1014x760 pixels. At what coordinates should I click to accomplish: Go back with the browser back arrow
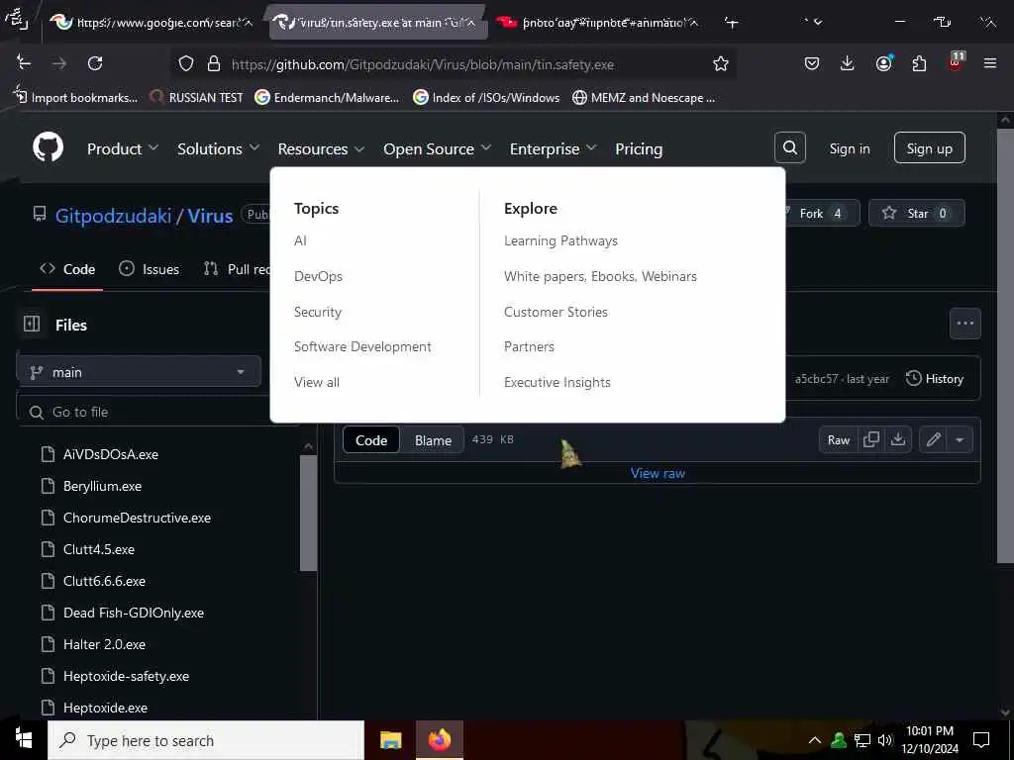24,63
